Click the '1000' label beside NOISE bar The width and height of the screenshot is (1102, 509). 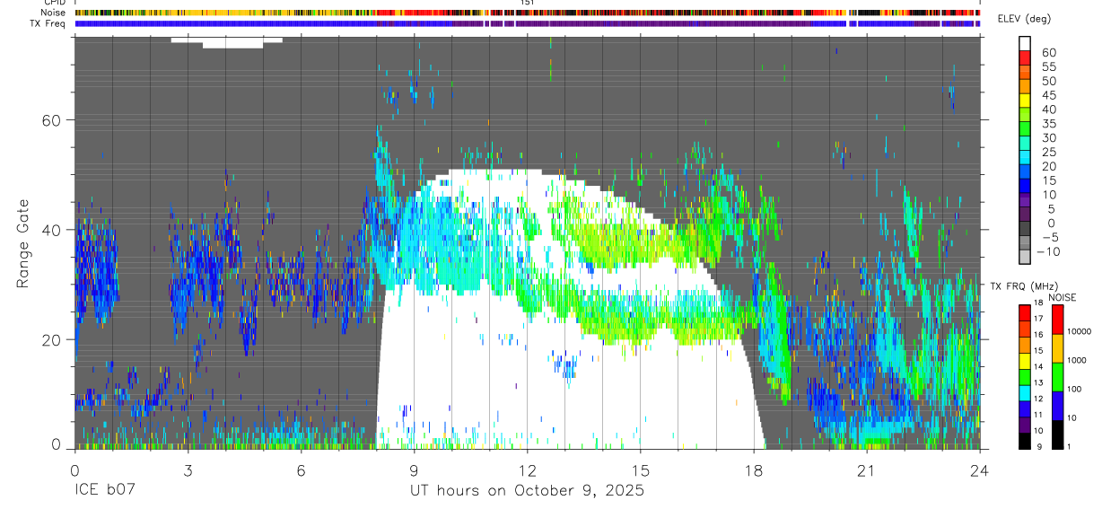pyautogui.click(x=1076, y=360)
